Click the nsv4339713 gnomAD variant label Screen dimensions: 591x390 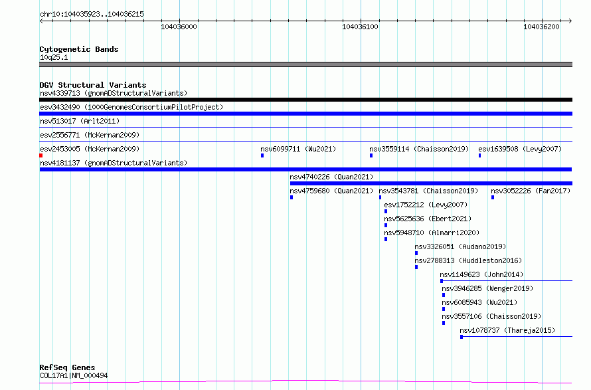pyautogui.click(x=114, y=93)
